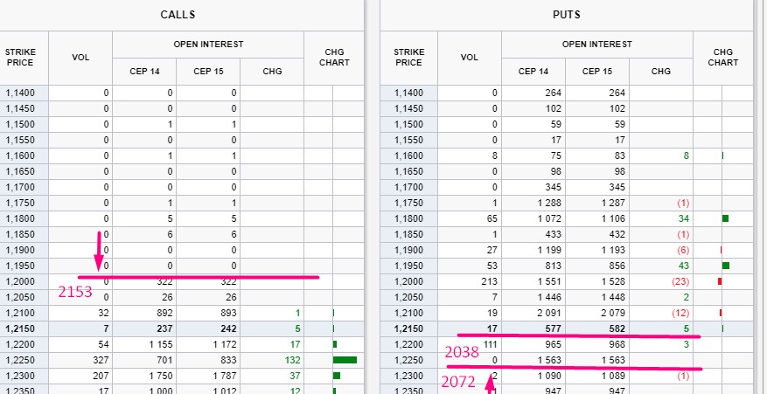
Task: Click PUTS CEP 15 value 2 079
Action: point(613,313)
